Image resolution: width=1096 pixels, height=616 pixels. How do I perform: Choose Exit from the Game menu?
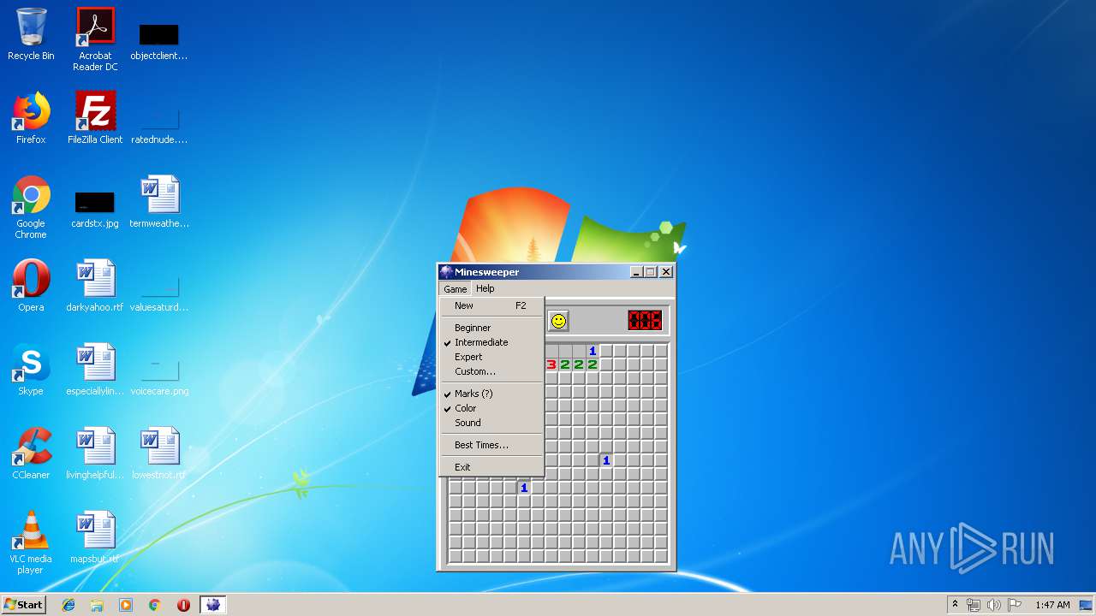click(491, 467)
